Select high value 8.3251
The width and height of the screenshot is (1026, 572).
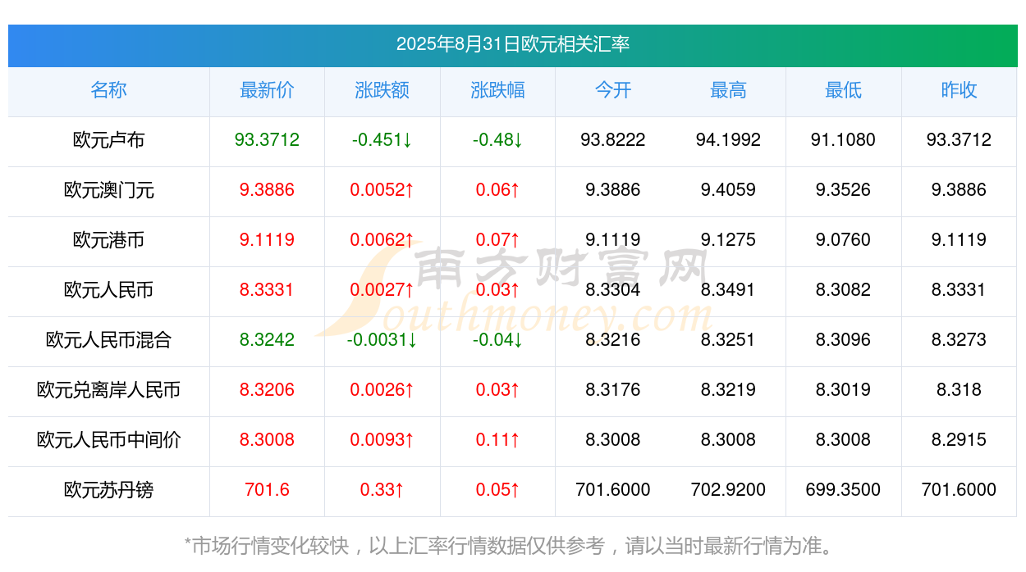(x=728, y=340)
